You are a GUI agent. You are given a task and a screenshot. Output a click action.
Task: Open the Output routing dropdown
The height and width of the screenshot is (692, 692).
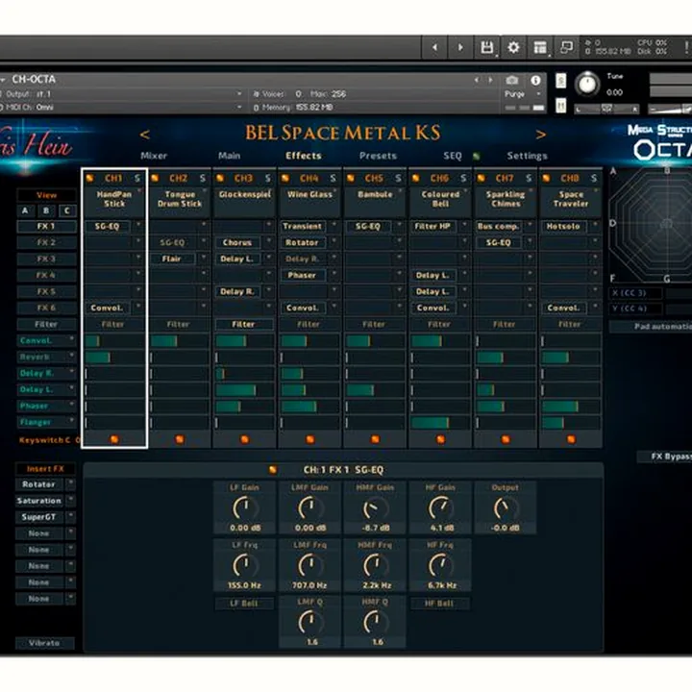tap(238, 94)
